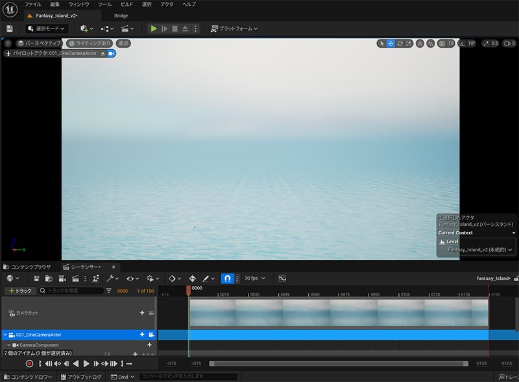The image size is (519, 382).
Task: Switch to the コンテンツブラウザ tab
Action: click(27, 267)
